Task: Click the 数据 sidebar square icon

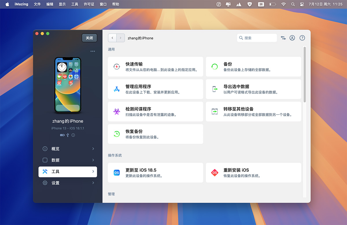Action: tap(45, 160)
